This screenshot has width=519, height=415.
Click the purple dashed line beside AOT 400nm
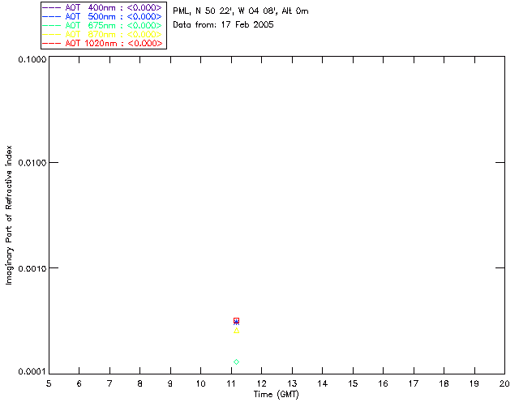click(x=52, y=8)
